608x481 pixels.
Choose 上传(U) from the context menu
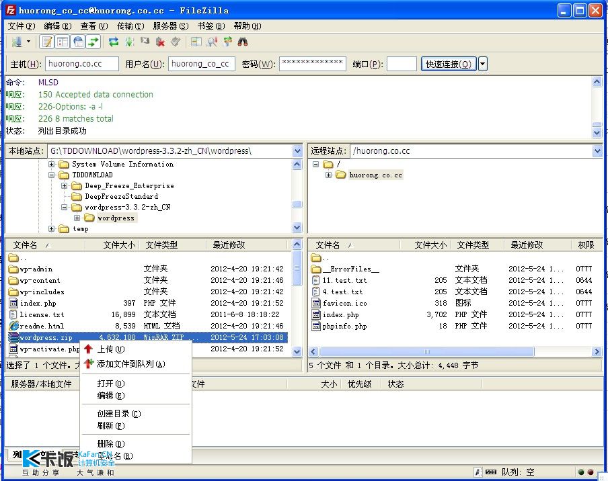[136, 349]
